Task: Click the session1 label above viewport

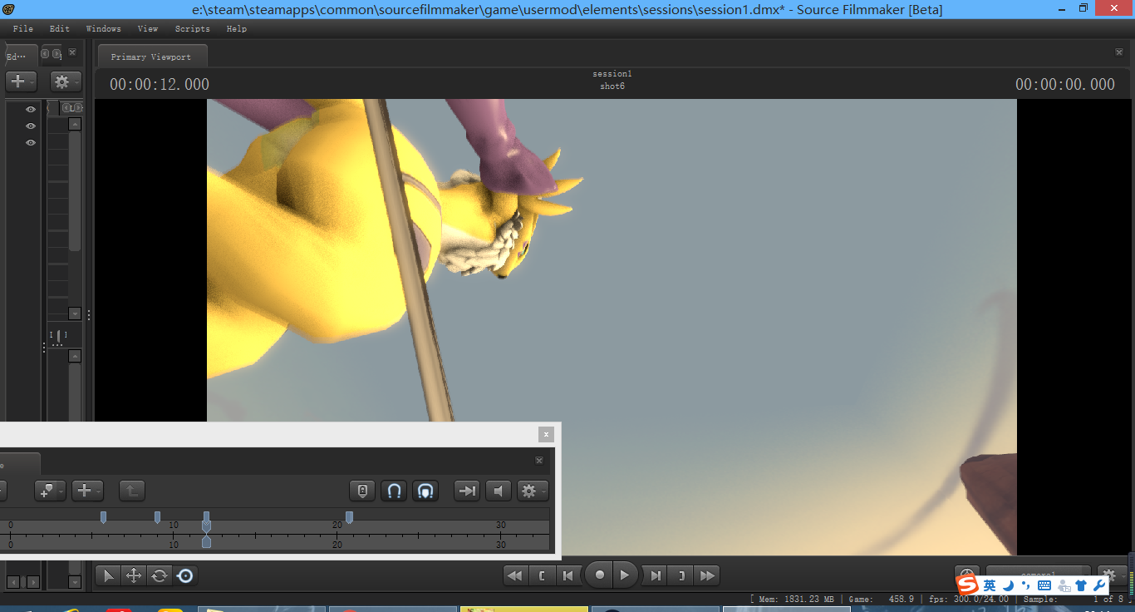Action: coord(612,74)
